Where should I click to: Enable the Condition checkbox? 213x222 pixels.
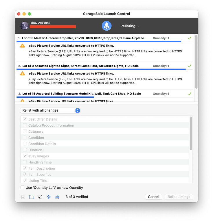coord(25,137)
